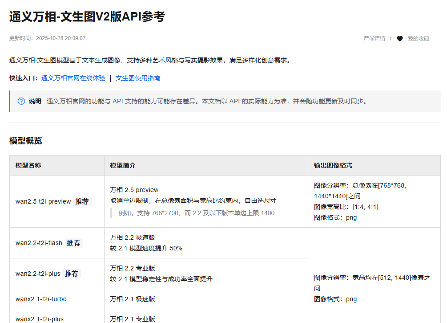Click the question mark note icon
This screenshot has width=447, height=323.
point(21,101)
